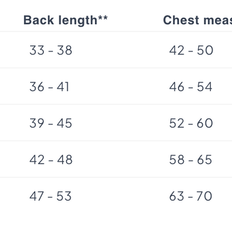Select the back length value 33 - 38
Viewport: 232px width, 232px height.
(x=51, y=50)
